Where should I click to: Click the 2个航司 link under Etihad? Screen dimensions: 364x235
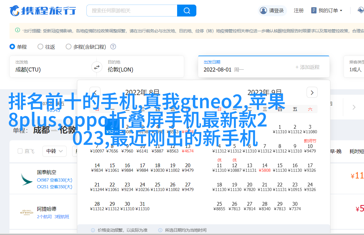[x=44, y=217]
